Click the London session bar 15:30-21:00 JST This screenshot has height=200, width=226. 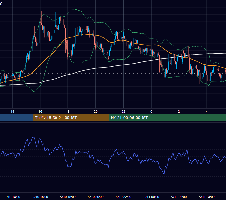pos(70,118)
